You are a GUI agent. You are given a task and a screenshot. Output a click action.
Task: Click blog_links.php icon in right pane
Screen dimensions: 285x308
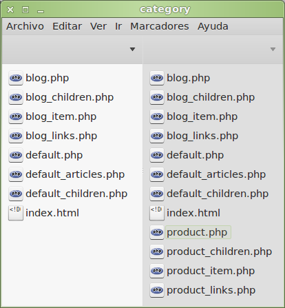click(x=157, y=136)
